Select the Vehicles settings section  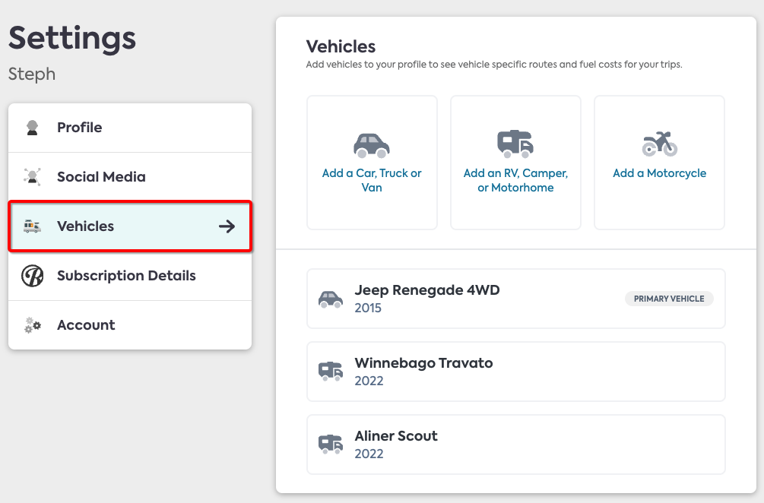tap(130, 226)
